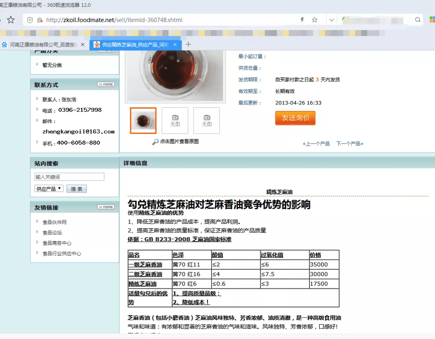Click the orange 发送询价 inquiry button
435x339 pixels.
pyautogui.click(x=295, y=119)
